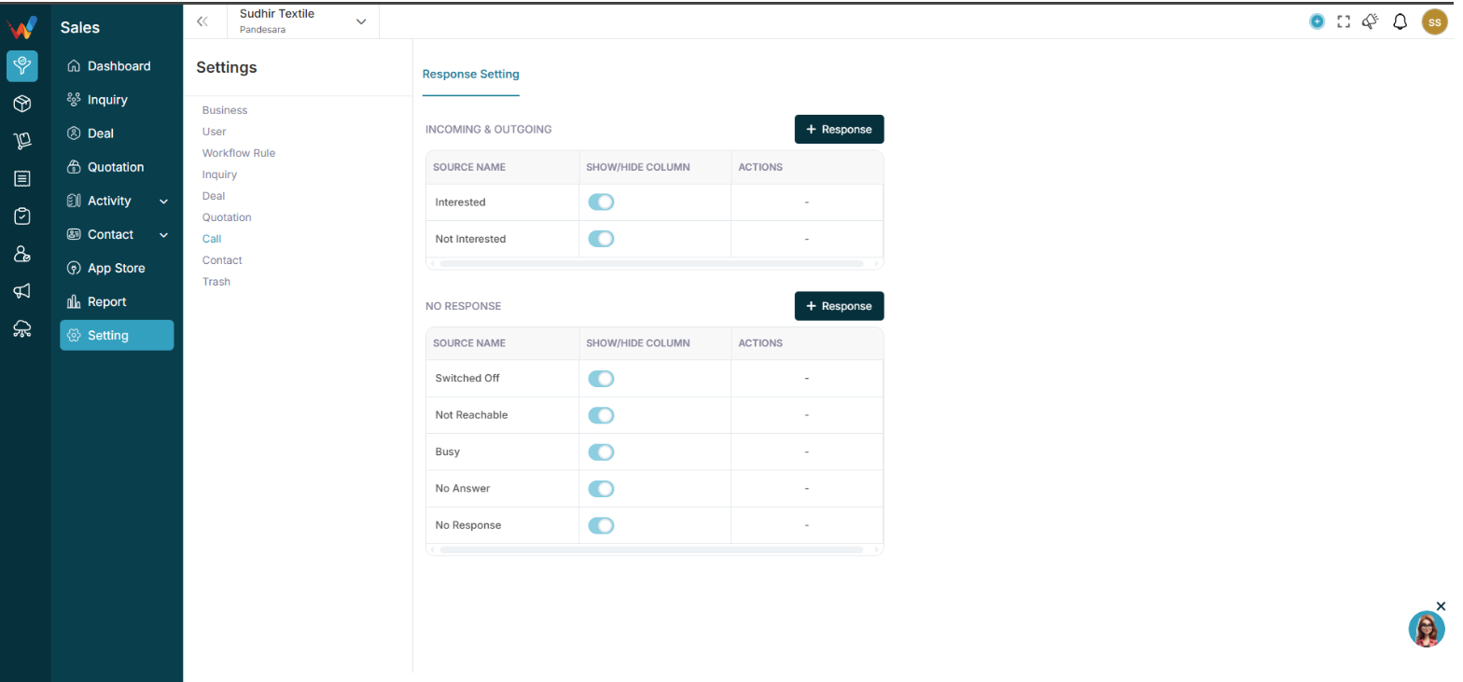Select the Response Setting tab
Viewport: 1463px width, 682px height.
pyautogui.click(x=470, y=75)
